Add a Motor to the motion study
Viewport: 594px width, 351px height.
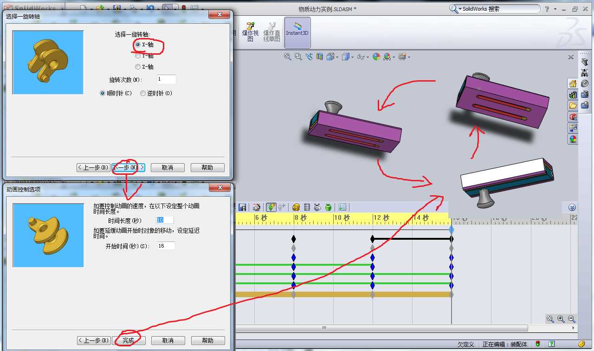[x=296, y=207]
